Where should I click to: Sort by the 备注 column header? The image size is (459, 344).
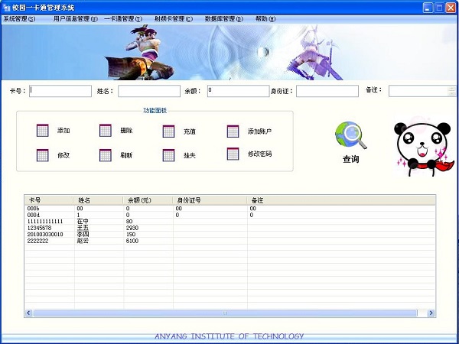[341, 200]
